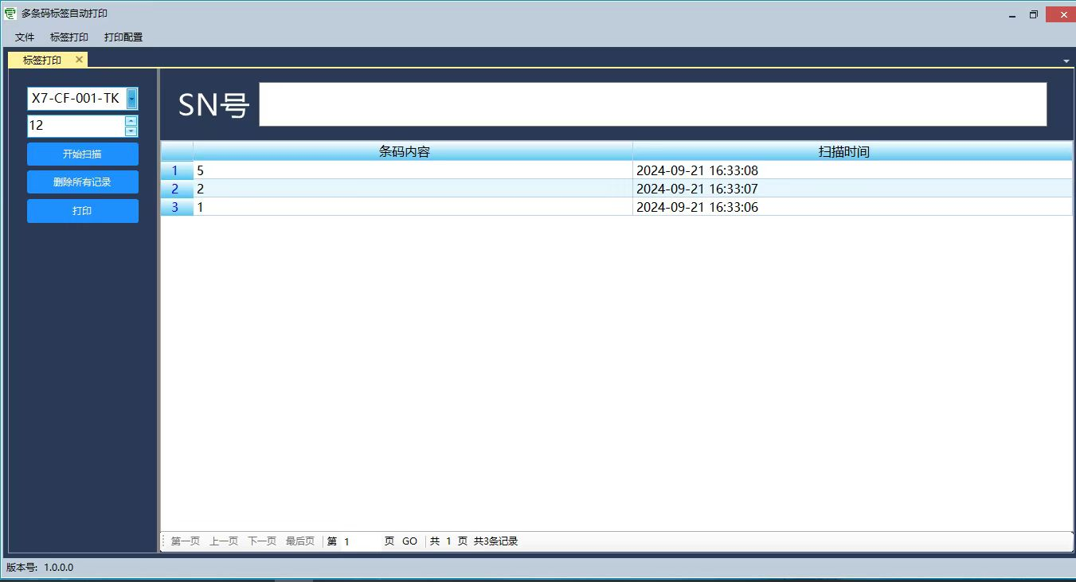
Task: Click the GO button in pager
Action: click(x=409, y=541)
